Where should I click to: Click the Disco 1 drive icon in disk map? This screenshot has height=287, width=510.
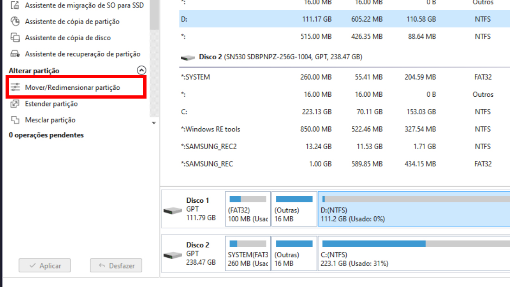(x=172, y=211)
